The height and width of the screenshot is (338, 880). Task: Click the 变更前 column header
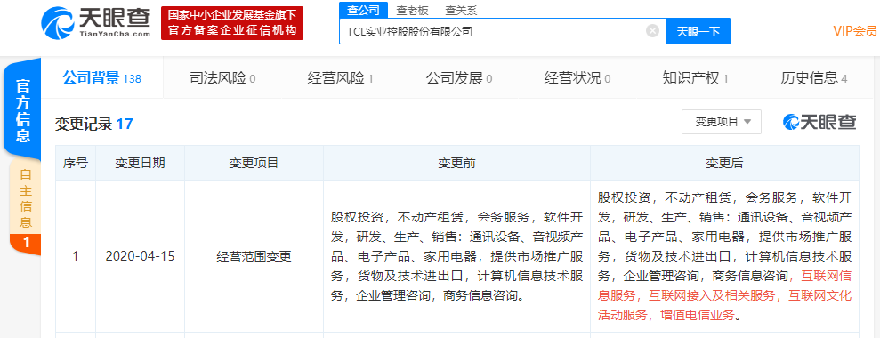click(456, 163)
